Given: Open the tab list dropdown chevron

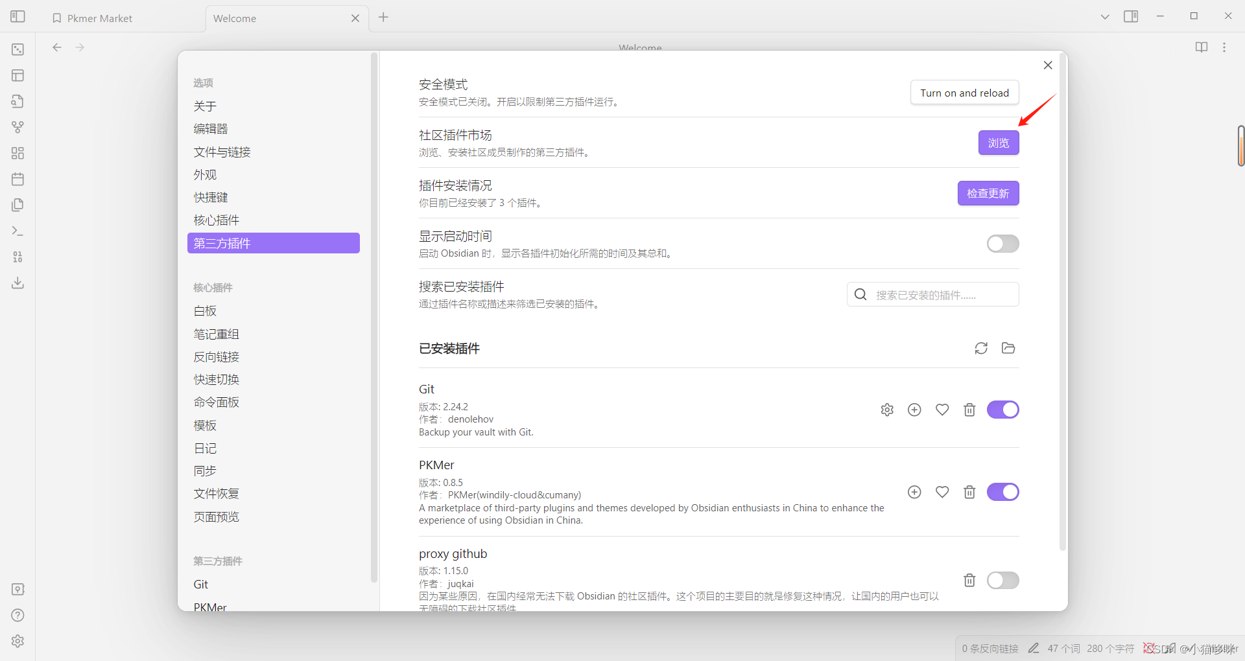Looking at the screenshot, I should pyautogui.click(x=1105, y=17).
